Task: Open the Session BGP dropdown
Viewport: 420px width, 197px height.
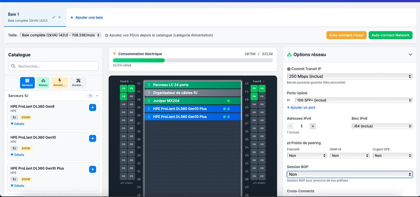Action: click(350, 174)
